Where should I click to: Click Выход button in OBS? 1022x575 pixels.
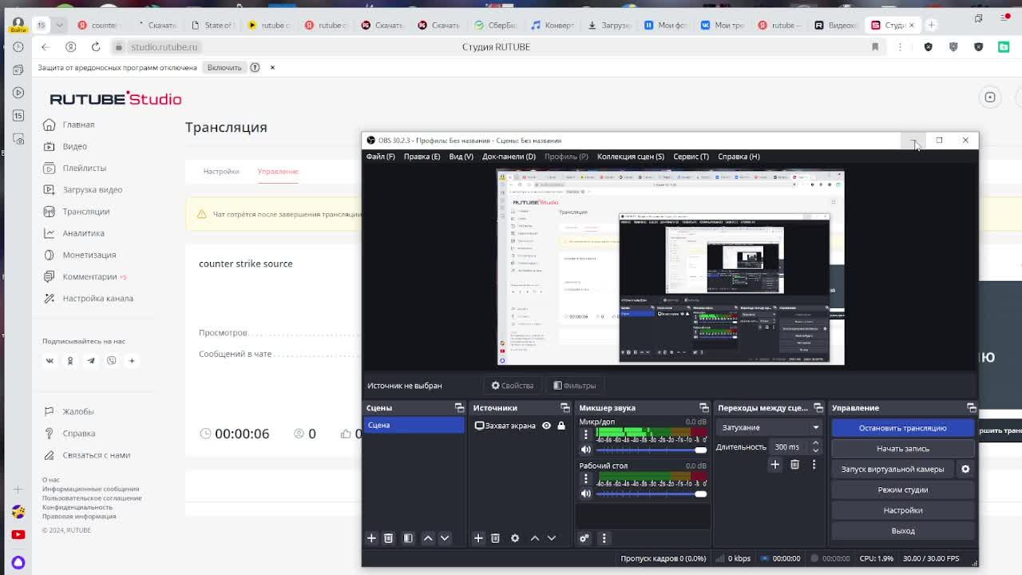coord(903,531)
